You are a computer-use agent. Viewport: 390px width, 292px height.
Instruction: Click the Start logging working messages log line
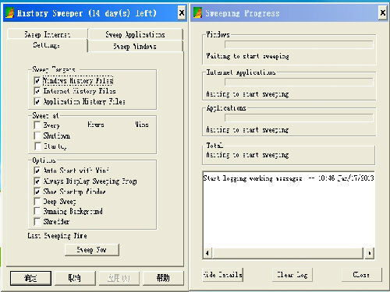[289, 178]
